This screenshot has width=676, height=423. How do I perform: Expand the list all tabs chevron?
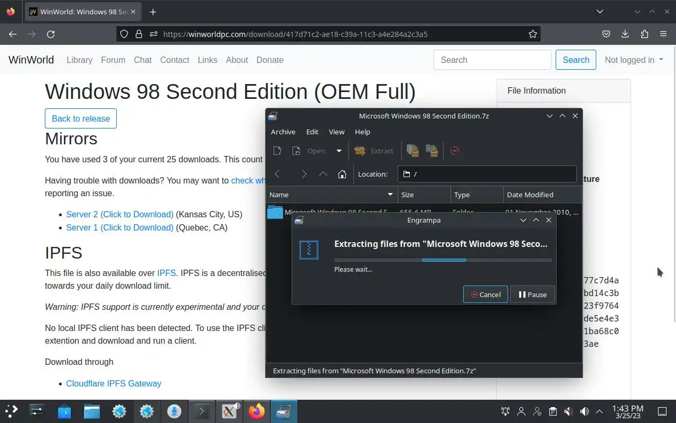[x=600, y=12]
